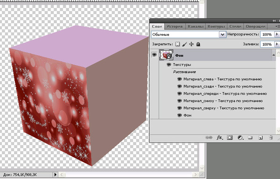Collapse the panel with double arrows
Screen dimensions: 280x179
[274, 21]
